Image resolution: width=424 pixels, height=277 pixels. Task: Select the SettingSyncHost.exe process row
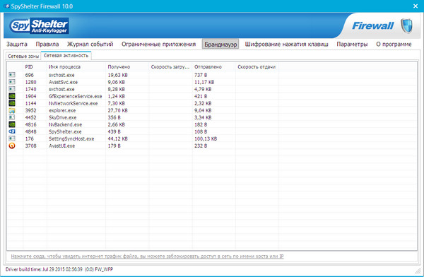tap(212, 138)
